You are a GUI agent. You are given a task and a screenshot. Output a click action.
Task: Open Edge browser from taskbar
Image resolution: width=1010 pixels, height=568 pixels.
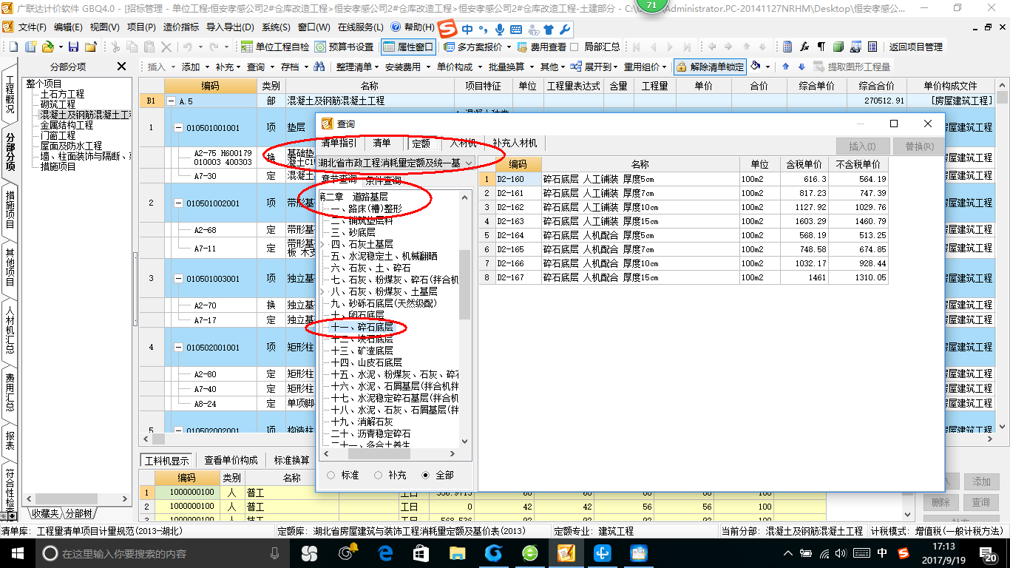click(x=385, y=552)
